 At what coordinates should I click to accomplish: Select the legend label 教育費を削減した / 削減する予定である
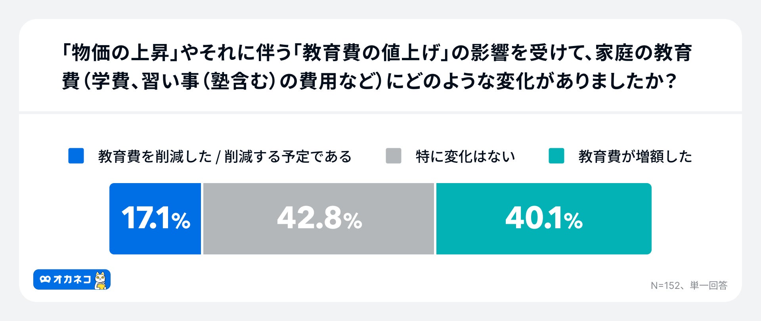coord(225,157)
